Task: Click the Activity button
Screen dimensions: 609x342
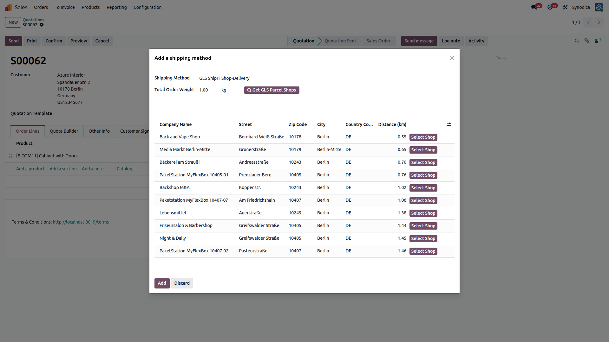Action: click(476, 41)
